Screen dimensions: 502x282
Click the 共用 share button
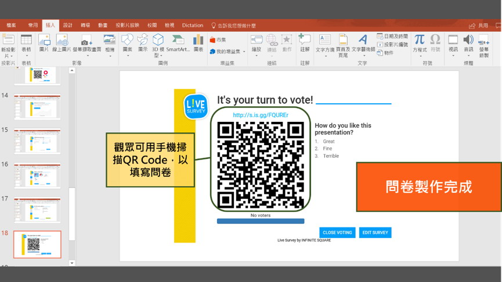pyautogui.click(x=479, y=26)
